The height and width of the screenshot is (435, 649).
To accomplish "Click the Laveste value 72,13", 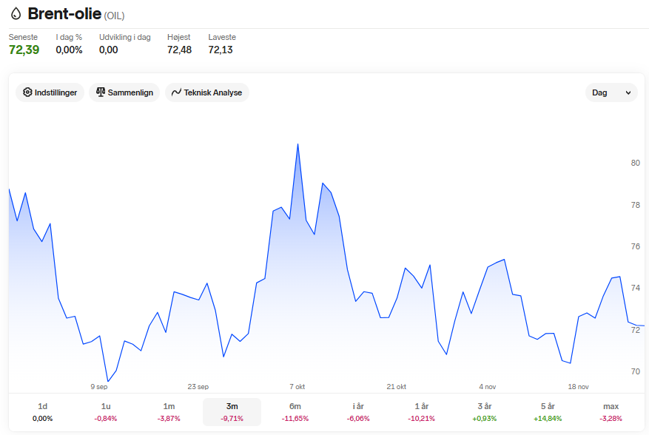I will click(221, 50).
